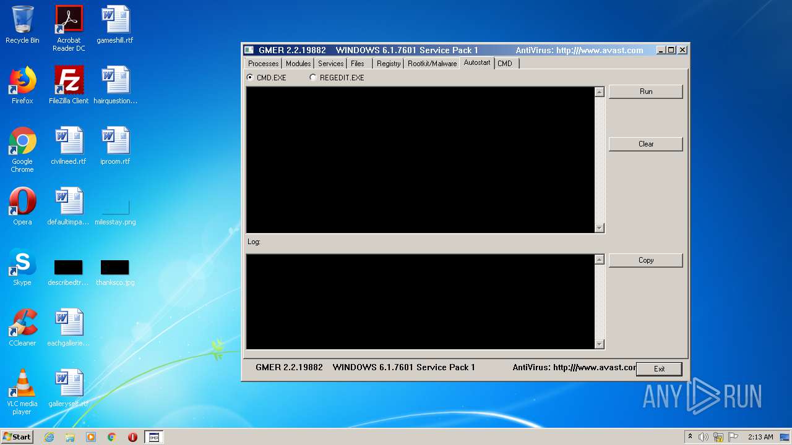The image size is (792, 445).
Task: Click command area scrollbar up arrow
Action: coord(599,92)
